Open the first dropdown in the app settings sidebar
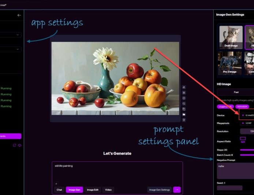 click(11, 35)
